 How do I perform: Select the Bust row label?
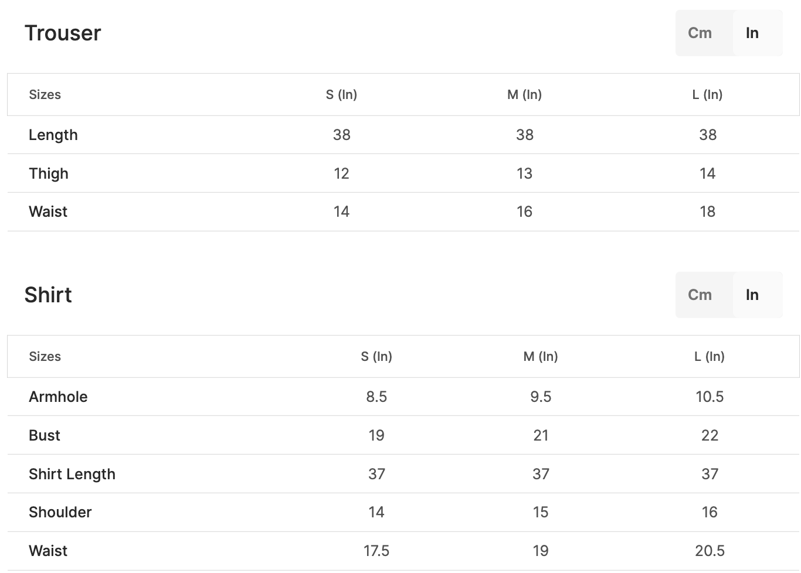click(45, 436)
